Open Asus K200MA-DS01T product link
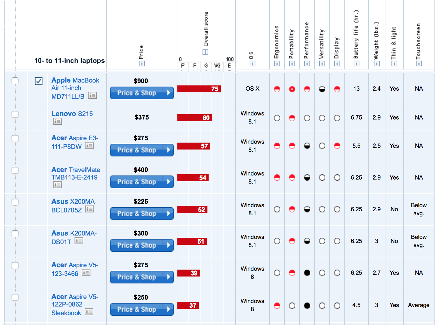Image resolution: width=438 pixels, height=325 pixels. point(74,238)
